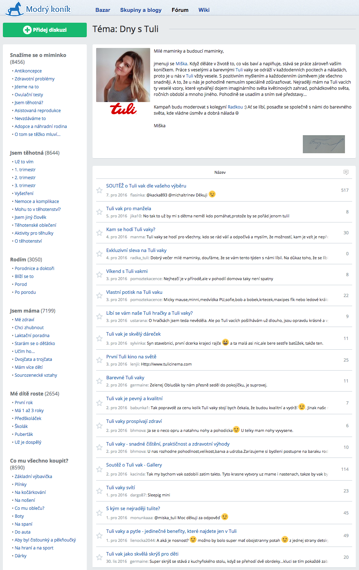Screen dimensions: 359x570
Task: Open the Wiki tab
Action: point(204,10)
